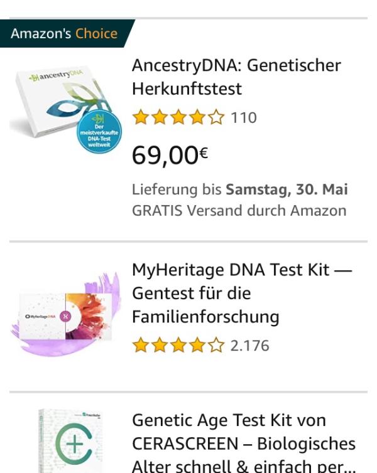The image size is (377, 473).
Task: Click the Samstag, 30. Mai delivery text
Action: [287, 189]
